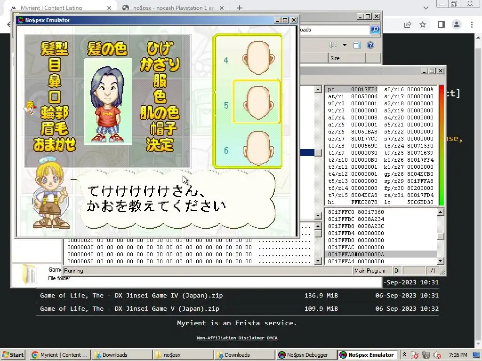Select face shape number 4 thumbnail
Screen dimensions: 482x361
pos(258,58)
